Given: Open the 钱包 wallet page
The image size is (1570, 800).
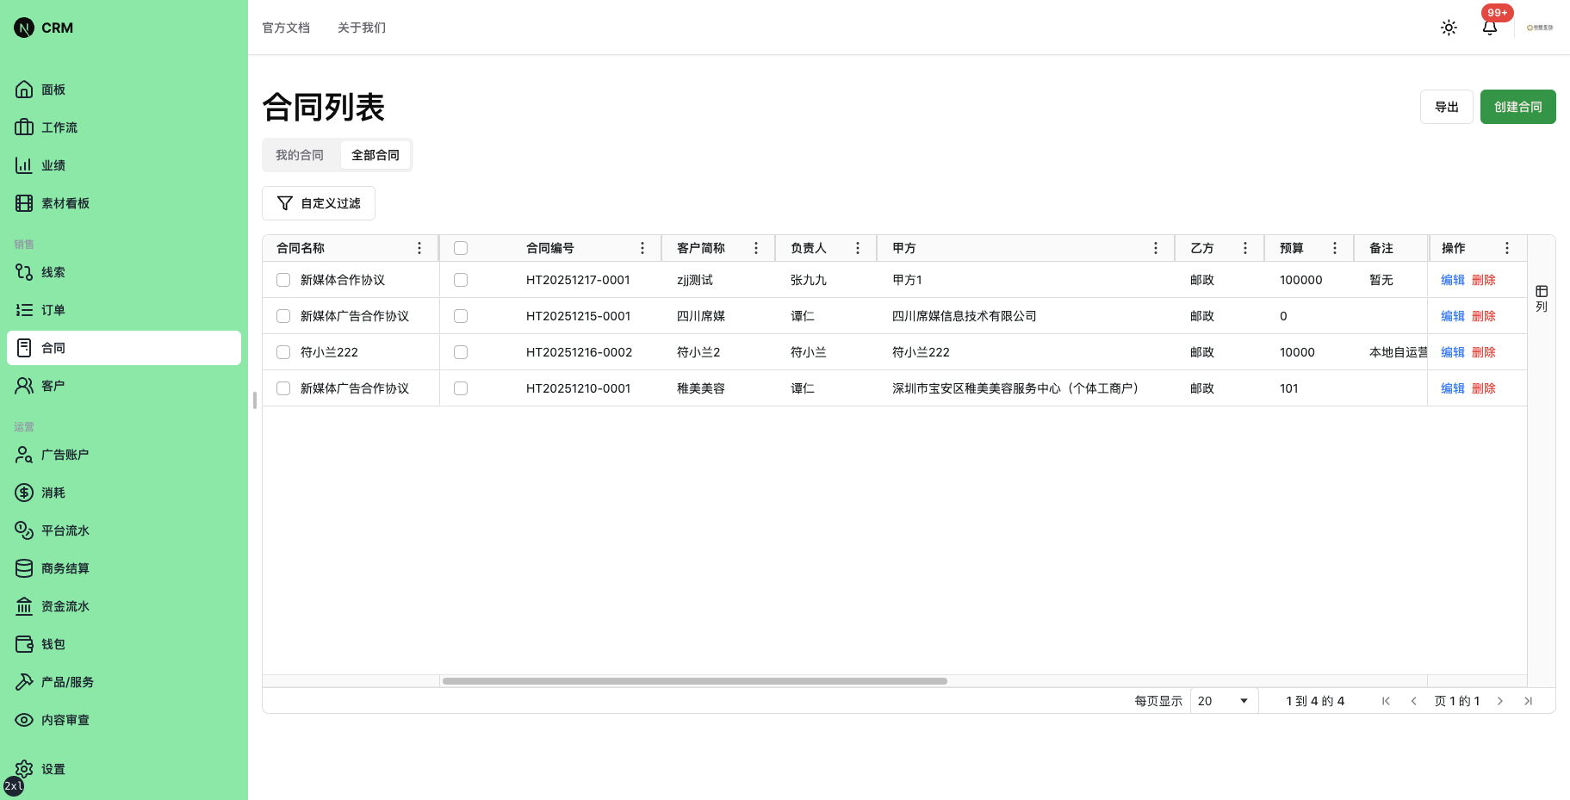Looking at the screenshot, I should click(52, 643).
